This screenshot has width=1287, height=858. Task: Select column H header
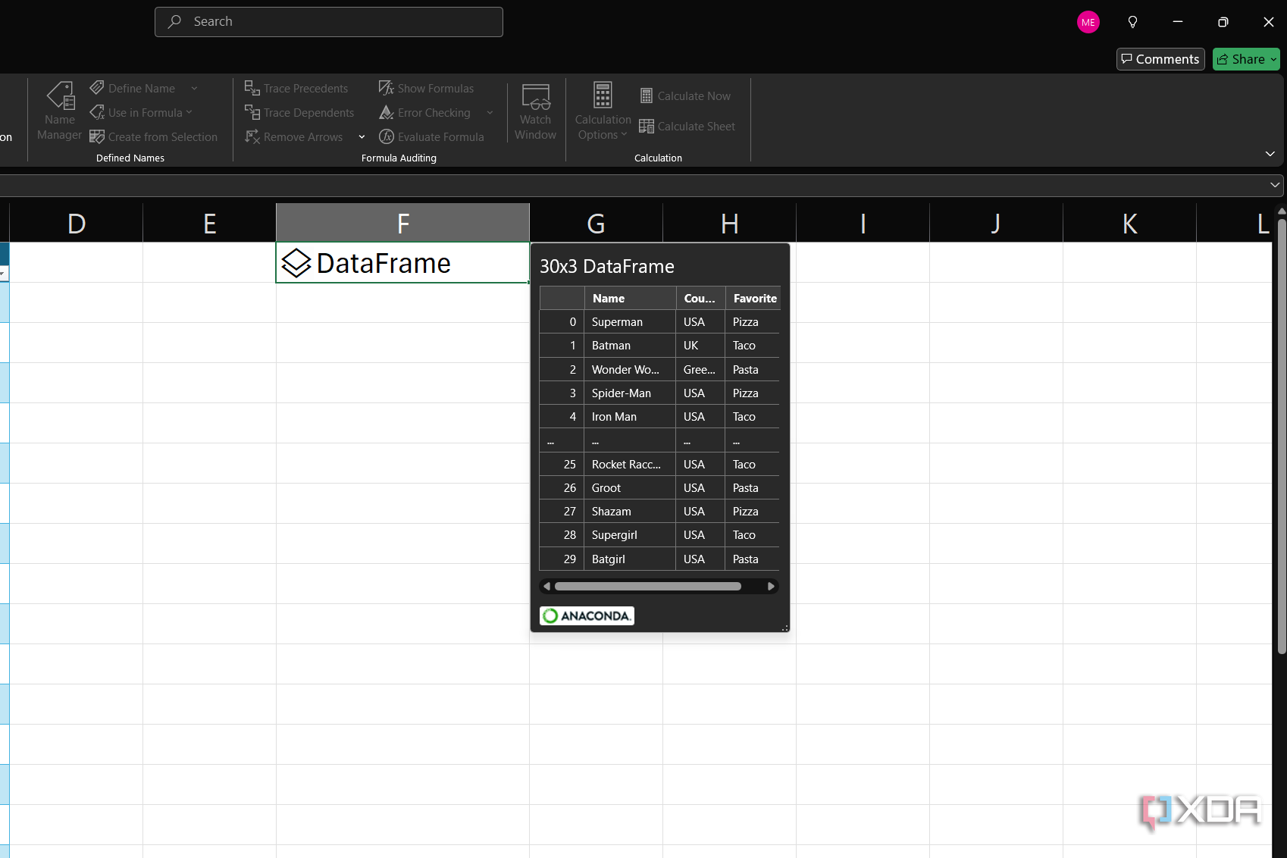click(729, 223)
